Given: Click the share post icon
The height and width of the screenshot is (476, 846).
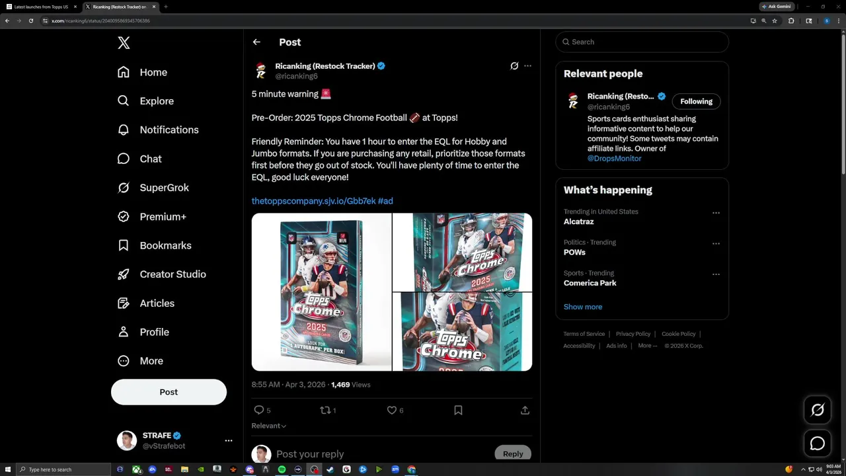Looking at the screenshot, I should tap(525, 411).
